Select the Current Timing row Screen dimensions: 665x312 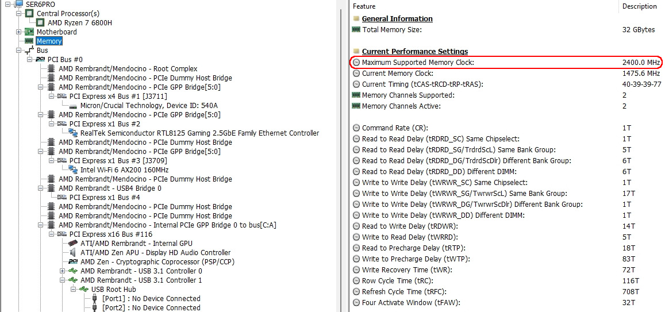507,84
